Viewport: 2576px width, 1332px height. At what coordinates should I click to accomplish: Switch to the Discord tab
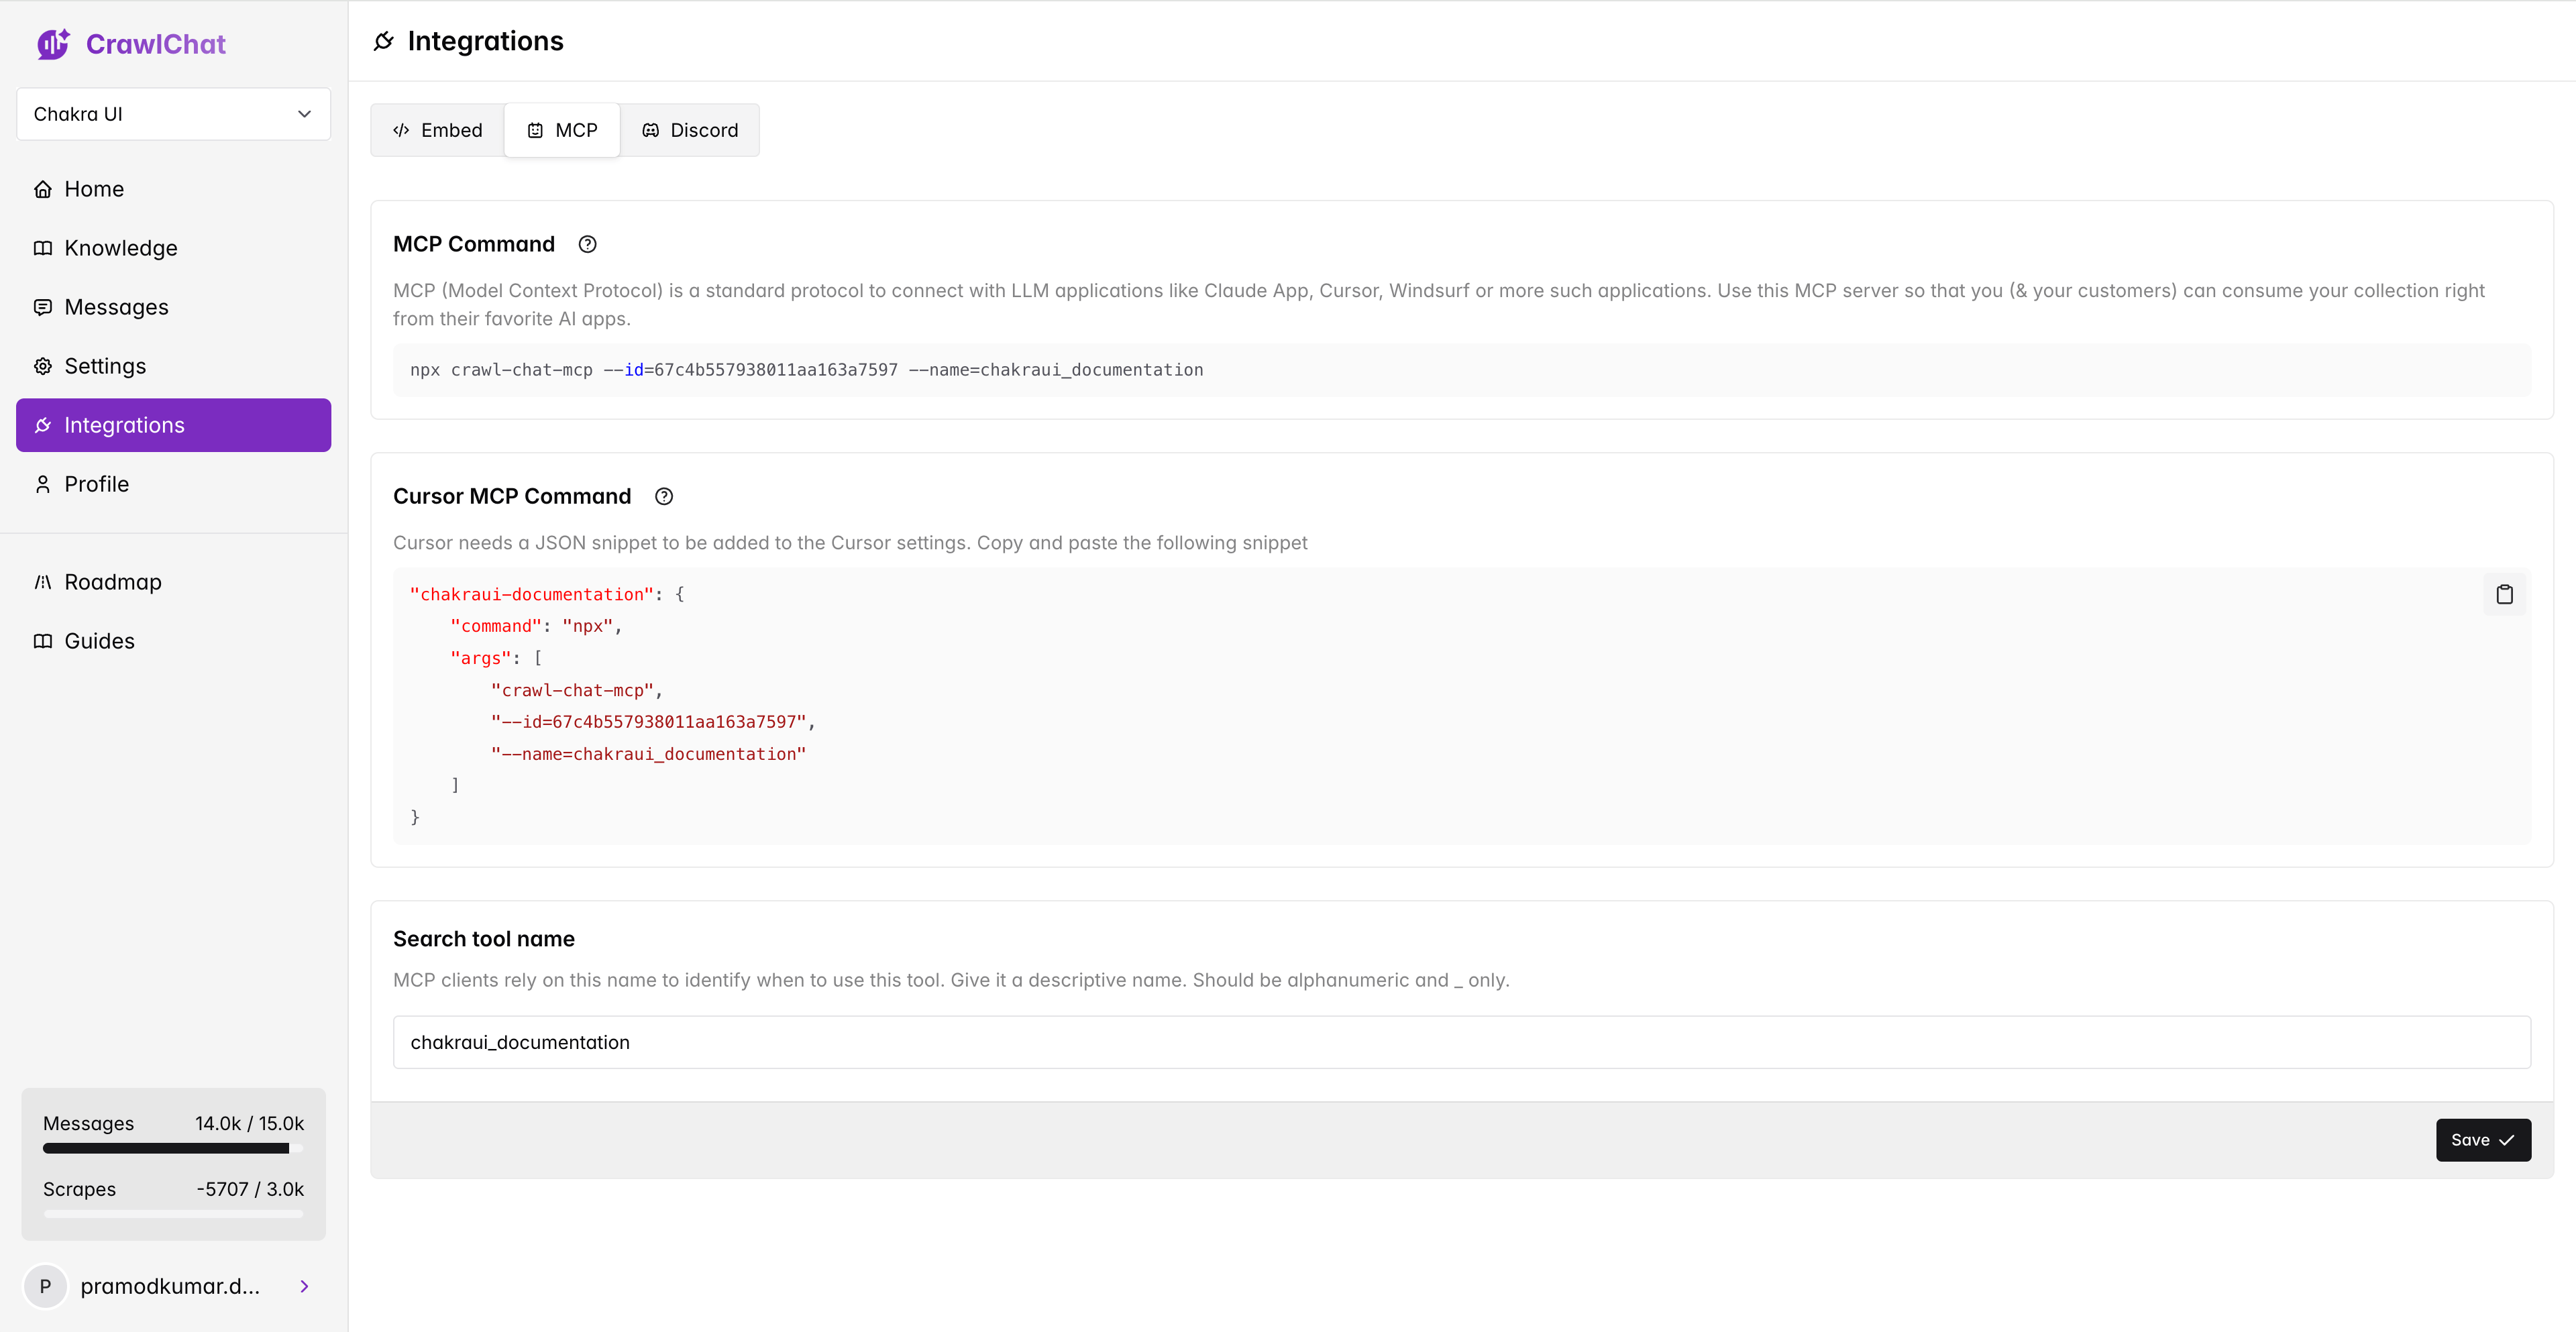[690, 130]
